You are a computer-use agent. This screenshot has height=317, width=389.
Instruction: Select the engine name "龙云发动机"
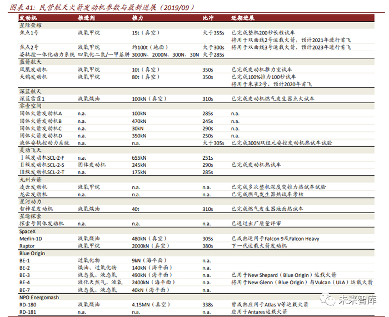[x=33, y=194]
